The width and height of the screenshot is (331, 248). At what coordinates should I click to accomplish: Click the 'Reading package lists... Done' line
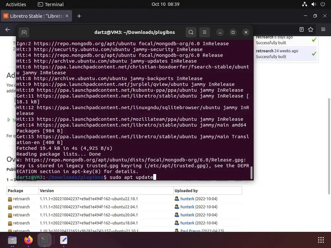click(59, 154)
